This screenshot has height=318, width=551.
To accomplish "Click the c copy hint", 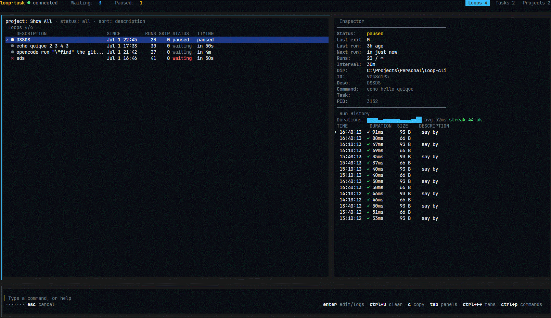I will pos(416,304).
